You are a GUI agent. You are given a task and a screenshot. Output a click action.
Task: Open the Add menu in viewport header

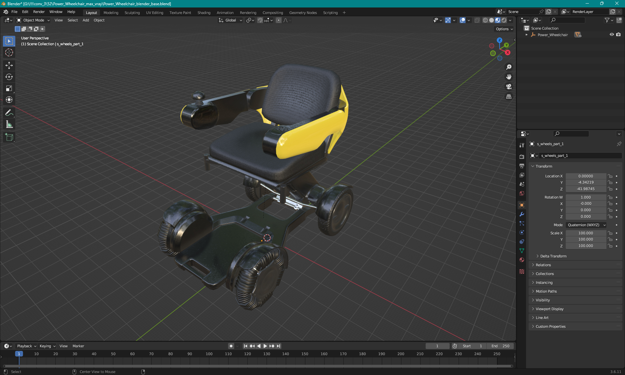(x=86, y=20)
